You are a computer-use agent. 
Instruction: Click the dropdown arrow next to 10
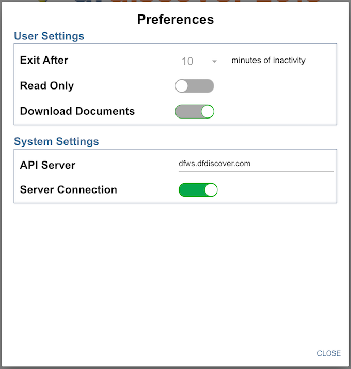(214, 62)
